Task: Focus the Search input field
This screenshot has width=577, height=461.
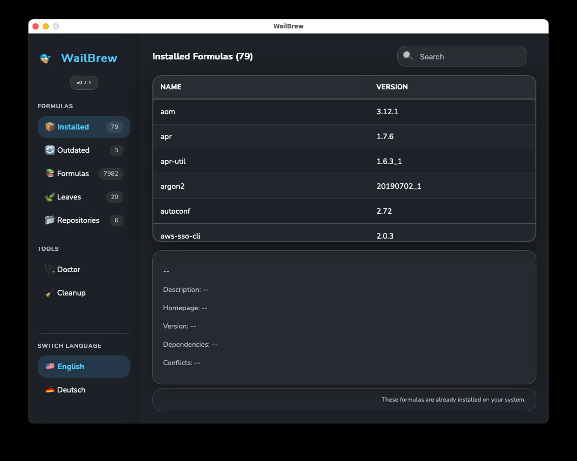Action: pyautogui.click(x=462, y=56)
